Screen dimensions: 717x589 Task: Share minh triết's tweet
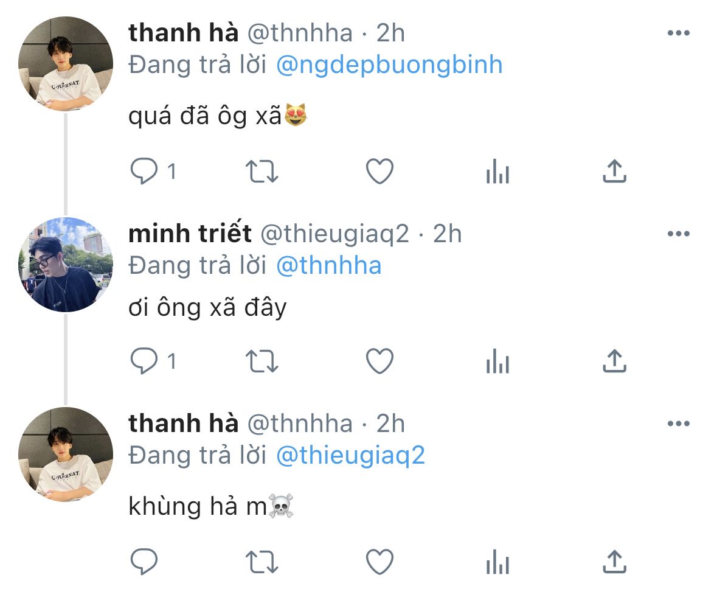614,362
